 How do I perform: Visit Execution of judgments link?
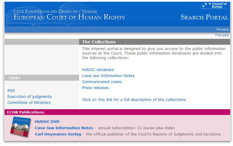[x=29, y=97]
